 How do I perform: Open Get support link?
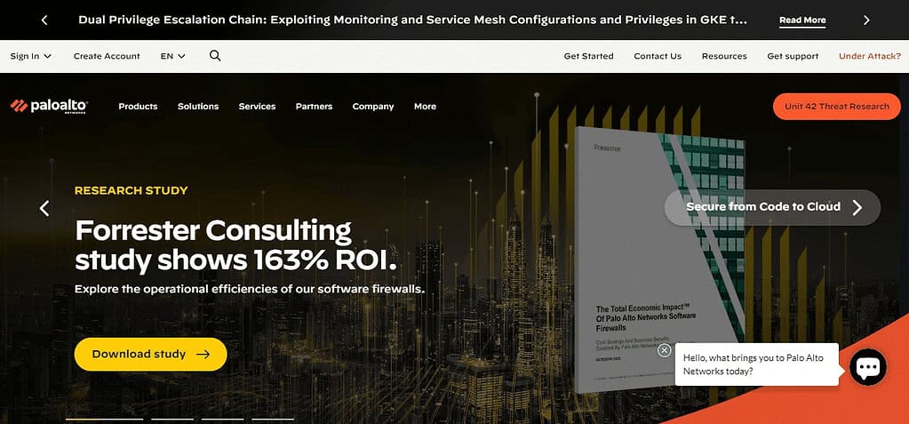[x=793, y=56]
